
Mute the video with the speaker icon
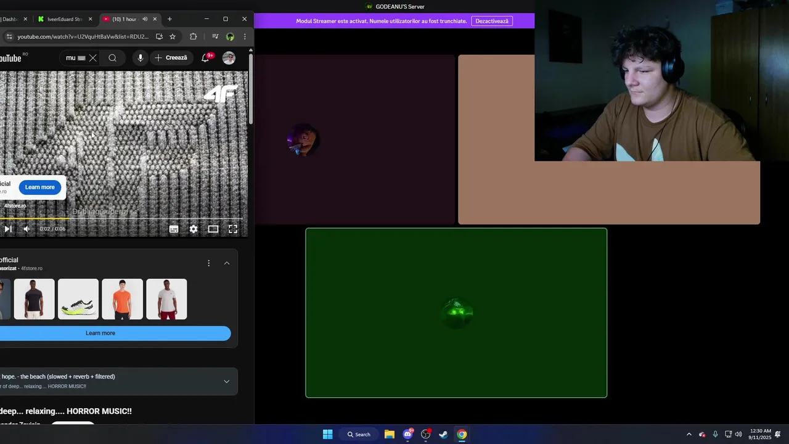click(x=27, y=229)
